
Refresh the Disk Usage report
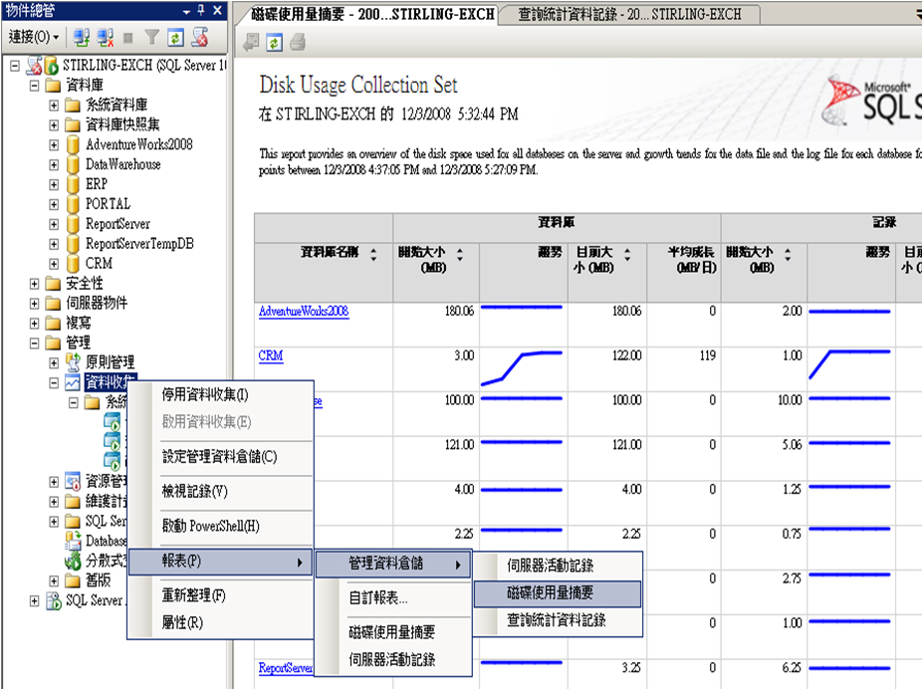tap(275, 43)
